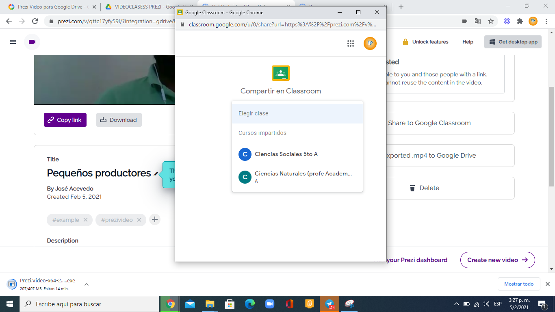Viewport: 555px width, 312px height.
Task: Select the Ciencias Sociales 5to A class
Action: point(297,154)
